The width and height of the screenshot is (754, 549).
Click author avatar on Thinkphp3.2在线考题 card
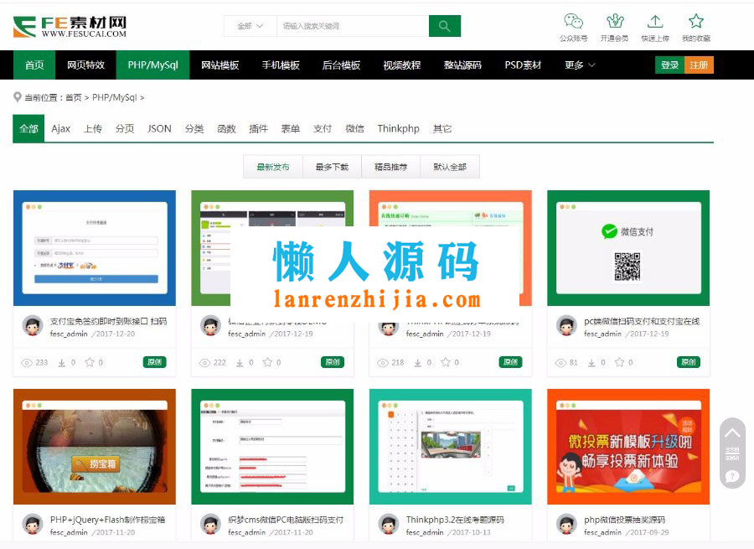[389, 525]
